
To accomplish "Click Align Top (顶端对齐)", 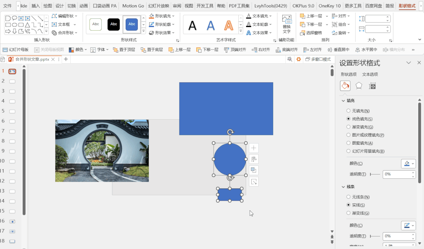I will [235, 50].
